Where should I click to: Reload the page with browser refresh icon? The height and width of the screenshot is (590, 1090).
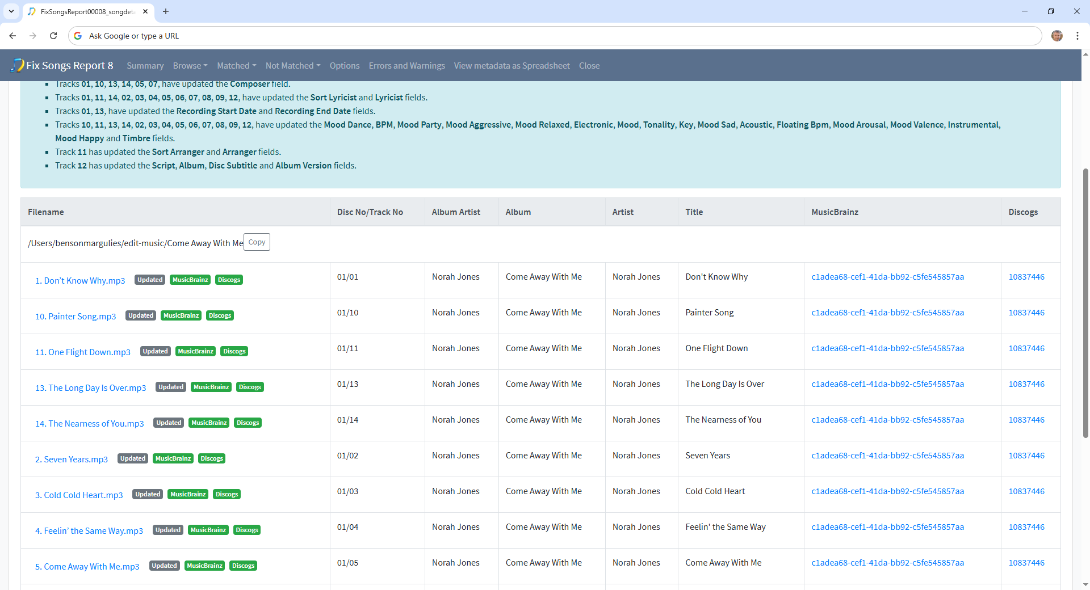point(53,36)
